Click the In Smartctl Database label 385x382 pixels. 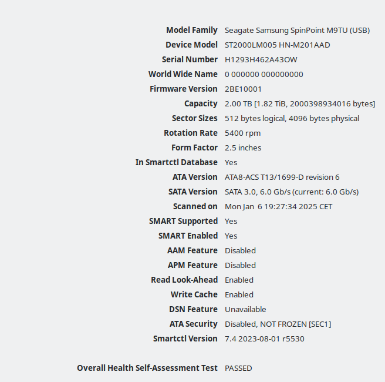(x=176, y=162)
